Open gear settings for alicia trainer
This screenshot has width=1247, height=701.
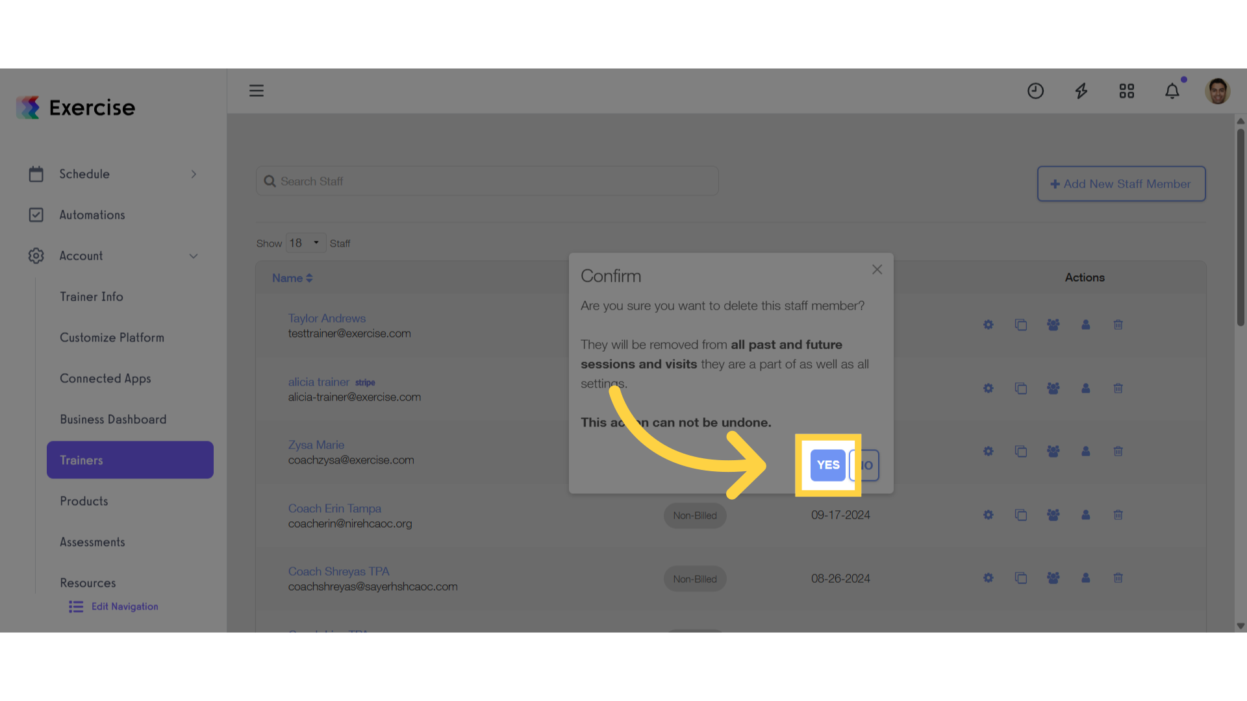tap(989, 388)
